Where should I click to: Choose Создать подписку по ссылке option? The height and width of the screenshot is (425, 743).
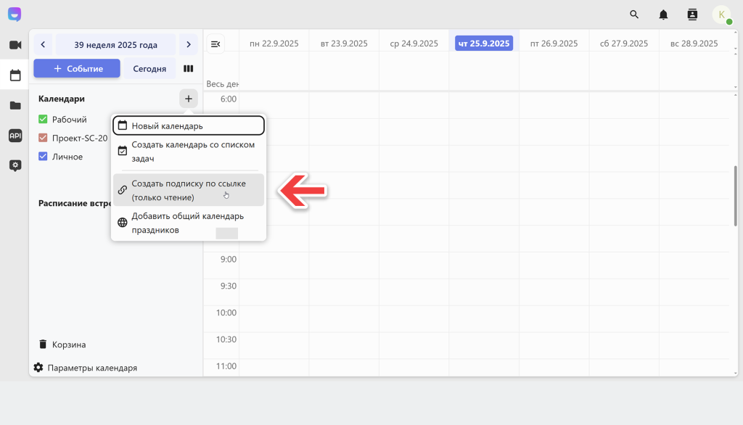189,190
